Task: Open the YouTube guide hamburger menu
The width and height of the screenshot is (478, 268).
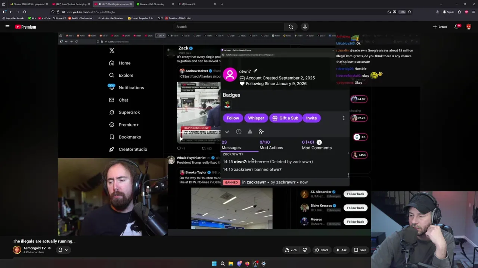Action: [7, 27]
